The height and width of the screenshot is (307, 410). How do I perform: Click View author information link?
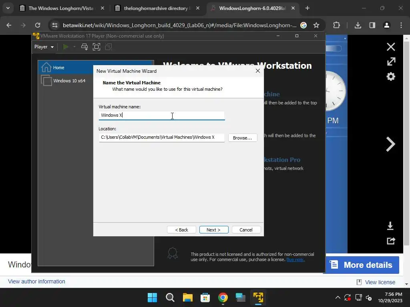coord(36,281)
